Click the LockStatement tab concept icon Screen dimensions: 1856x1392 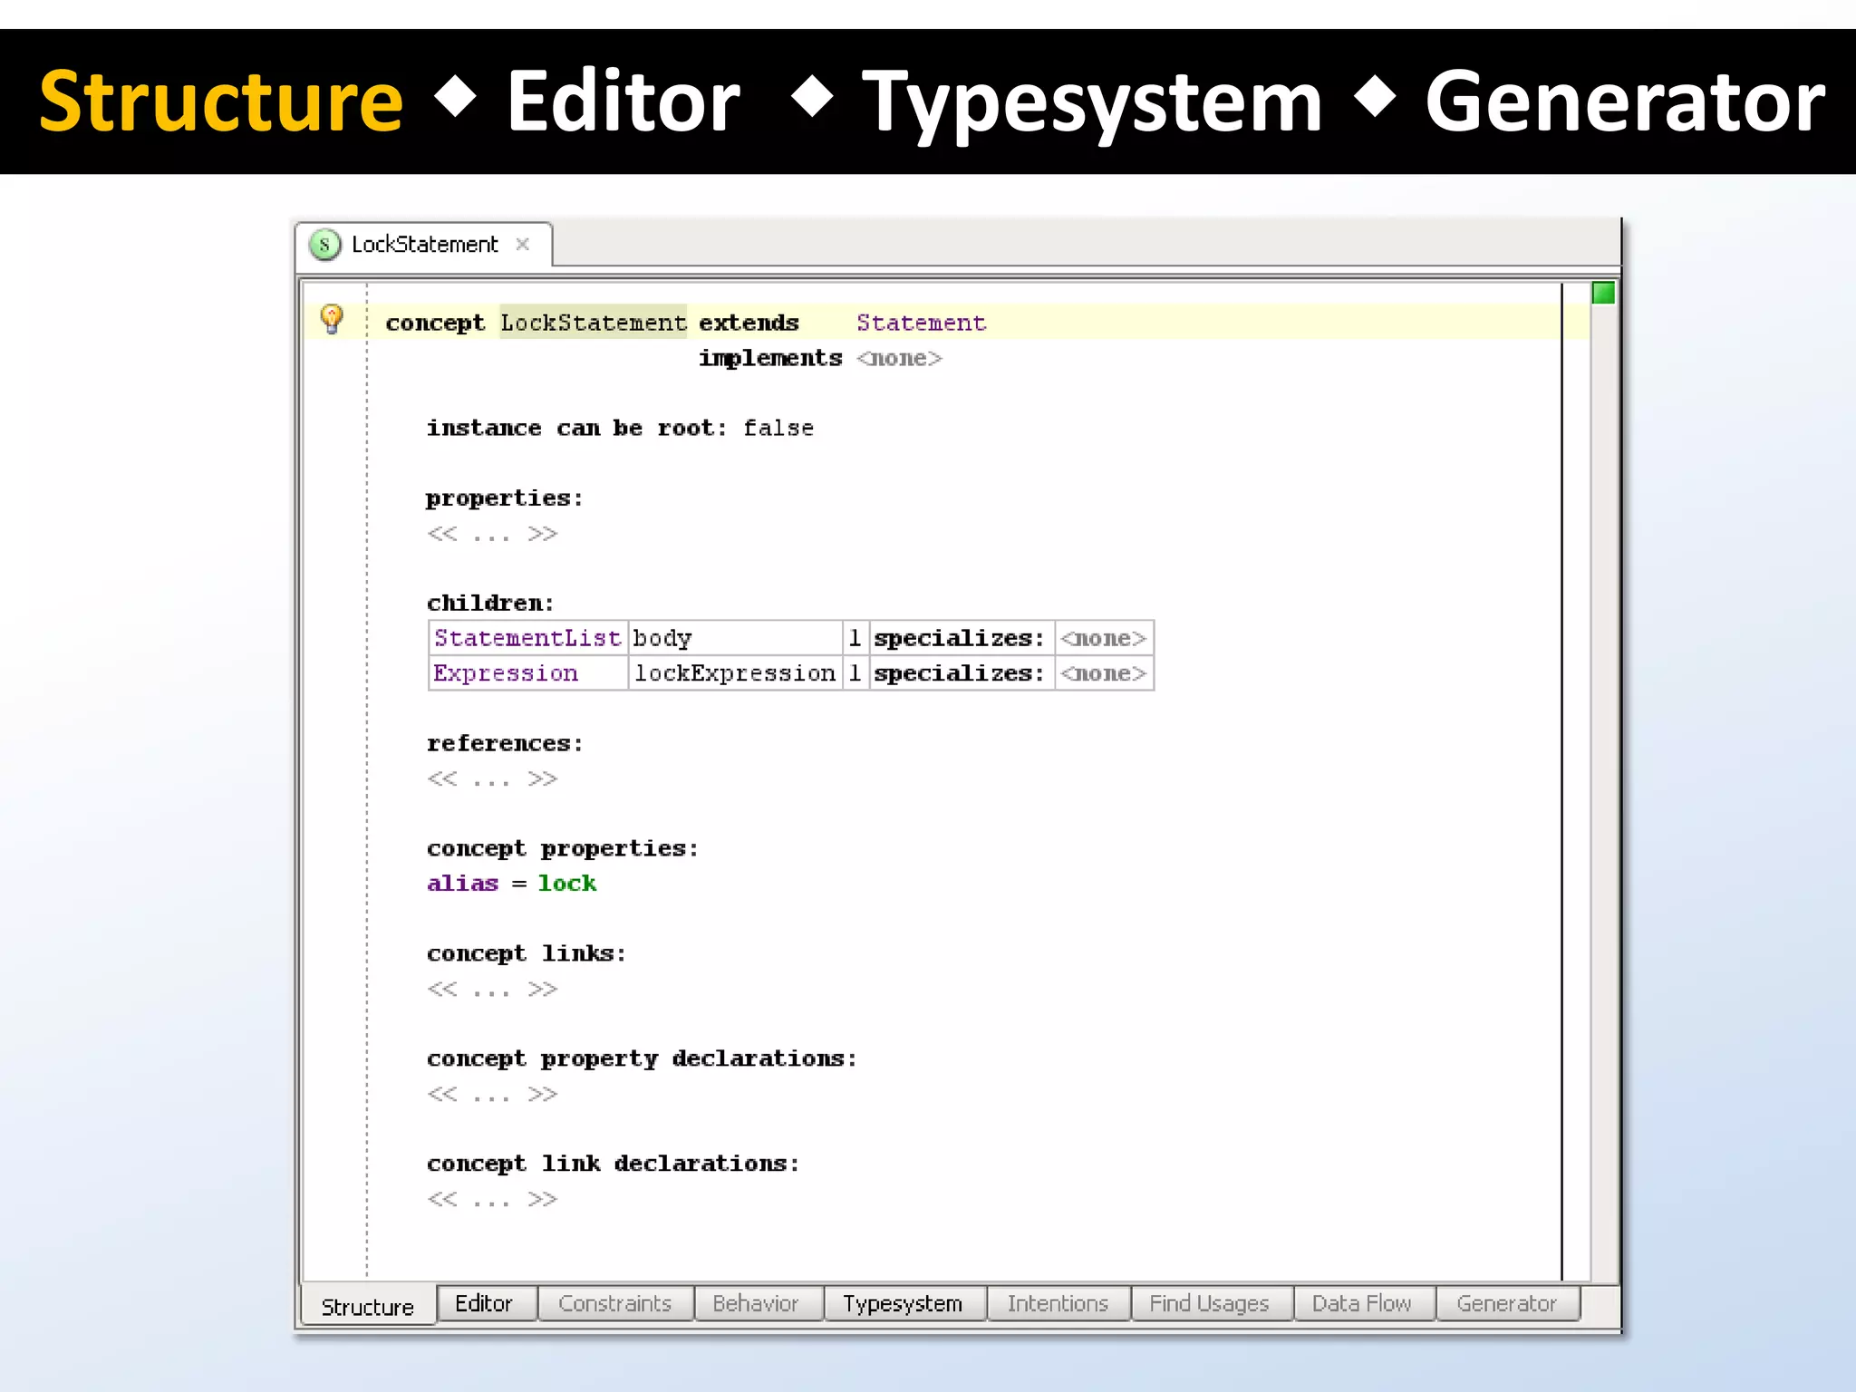pos(324,245)
